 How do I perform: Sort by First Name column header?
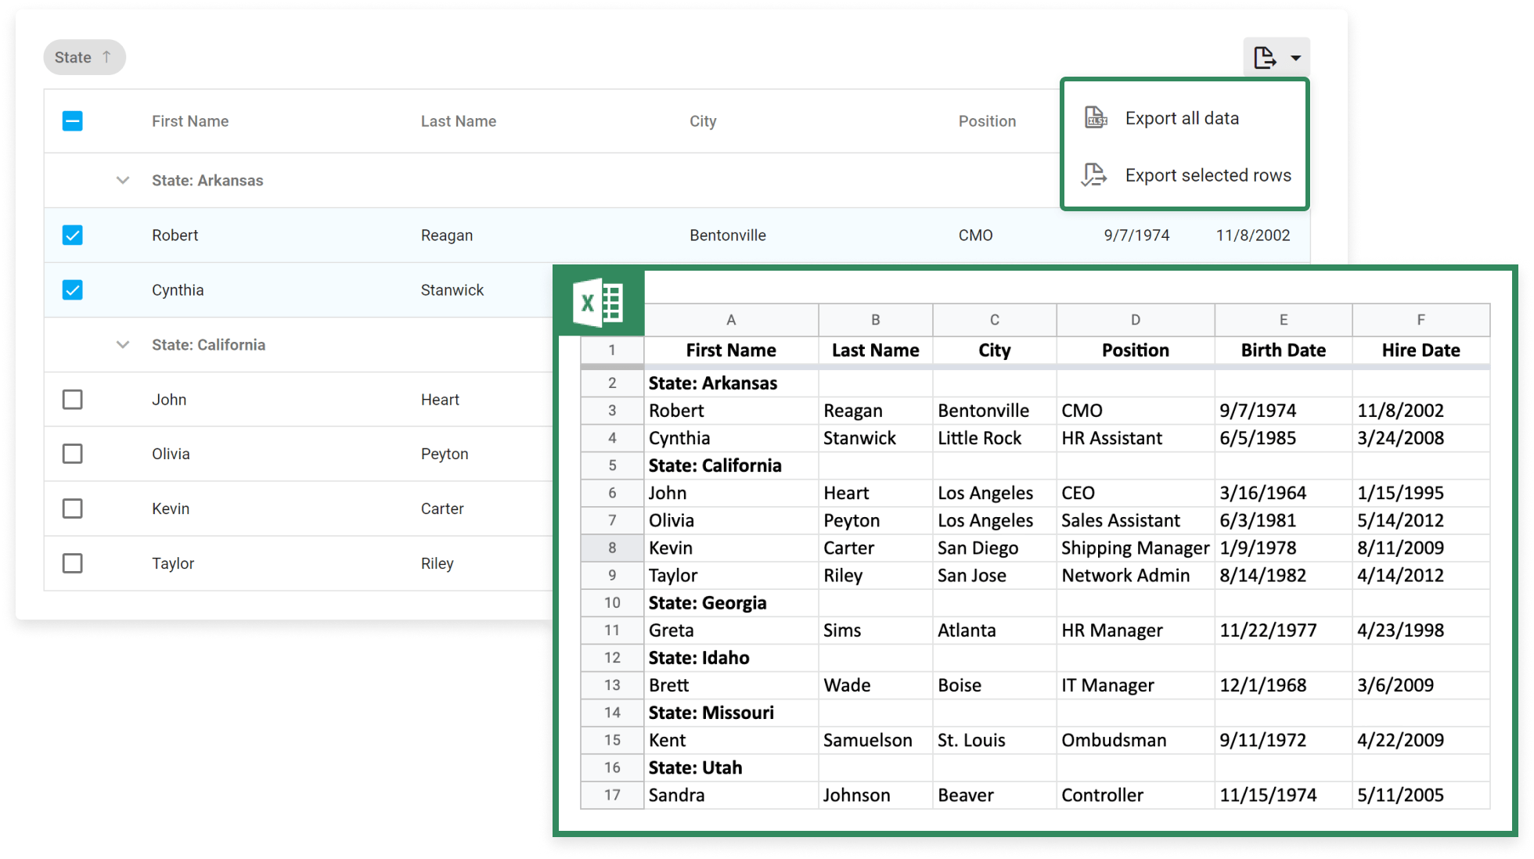pyautogui.click(x=190, y=121)
